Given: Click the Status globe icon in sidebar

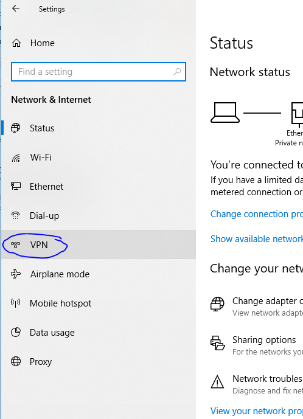Looking at the screenshot, I should coord(15,128).
